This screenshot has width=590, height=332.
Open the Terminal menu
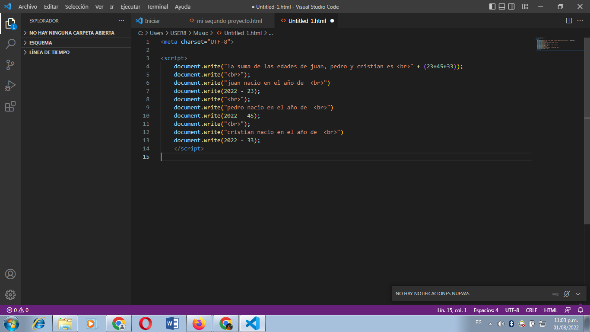pos(158,7)
